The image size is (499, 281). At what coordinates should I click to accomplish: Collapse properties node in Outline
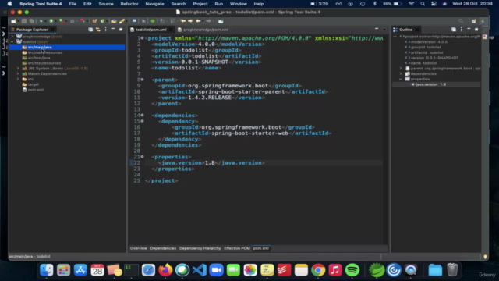click(401, 79)
